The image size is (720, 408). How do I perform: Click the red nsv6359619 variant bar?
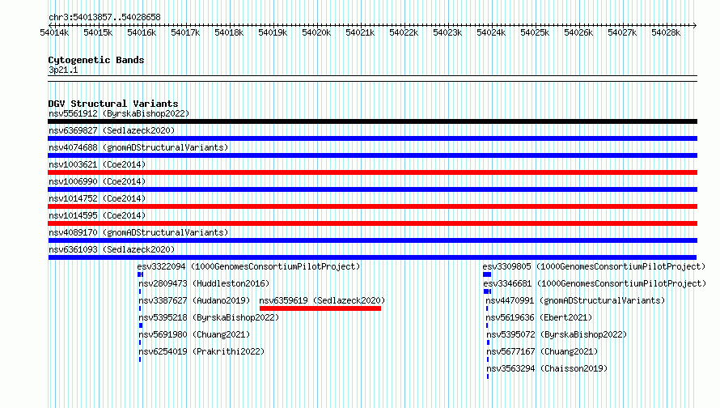pyautogui.click(x=320, y=308)
